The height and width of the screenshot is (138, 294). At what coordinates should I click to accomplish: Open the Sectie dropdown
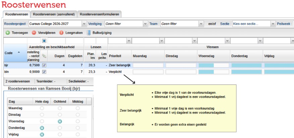pos(273,24)
